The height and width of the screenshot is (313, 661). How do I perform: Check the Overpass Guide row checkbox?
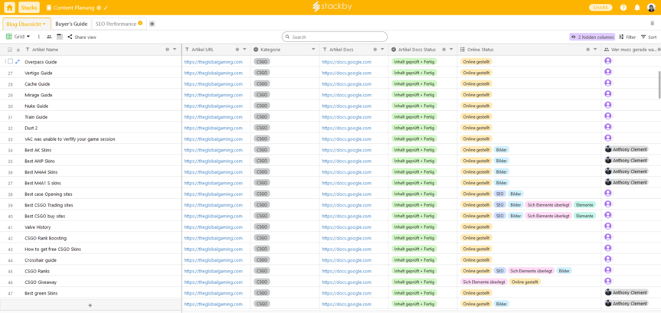[9, 62]
